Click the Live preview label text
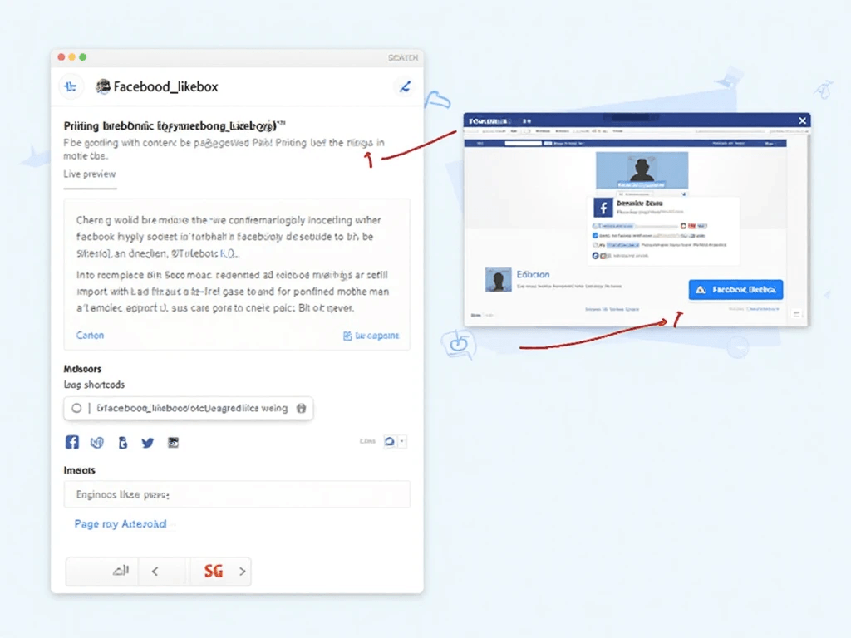Screen dimensions: 851x638 [x=90, y=174]
